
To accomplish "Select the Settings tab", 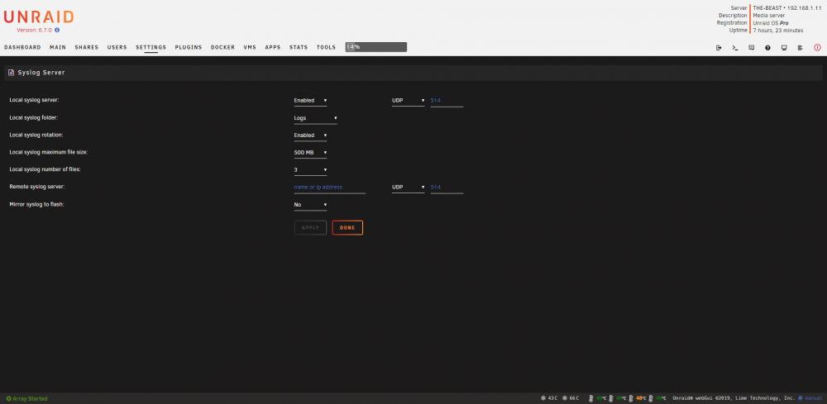I will (x=151, y=47).
